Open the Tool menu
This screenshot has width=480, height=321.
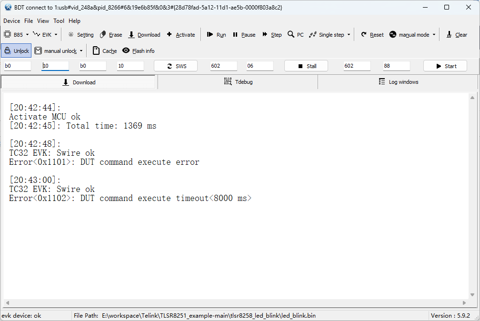(x=59, y=21)
